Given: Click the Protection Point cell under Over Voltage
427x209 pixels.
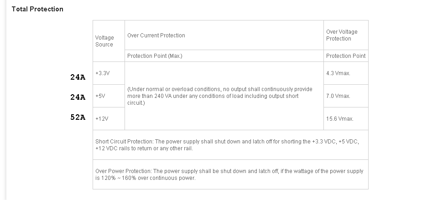Looking at the screenshot, I should click(346, 56).
